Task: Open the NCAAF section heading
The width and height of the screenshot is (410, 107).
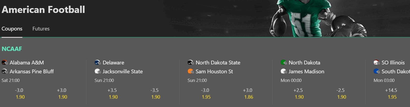Action: [12, 49]
